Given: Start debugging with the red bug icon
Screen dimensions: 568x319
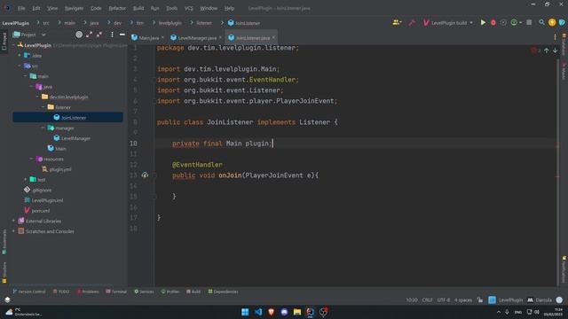Looking at the screenshot, I should click(493, 22).
